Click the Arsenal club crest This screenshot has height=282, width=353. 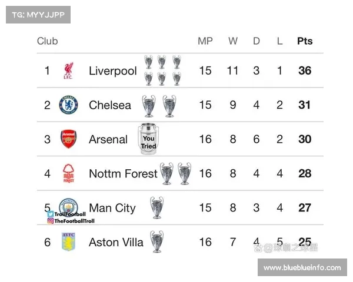(68, 139)
